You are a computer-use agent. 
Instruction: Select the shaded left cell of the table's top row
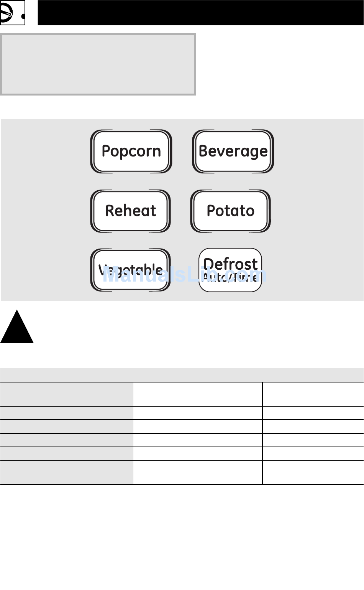pyautogui.click(x=67, y=394)
